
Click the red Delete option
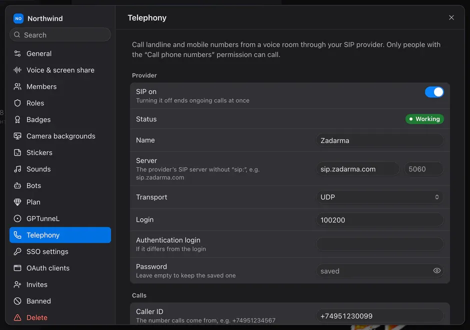60,317
